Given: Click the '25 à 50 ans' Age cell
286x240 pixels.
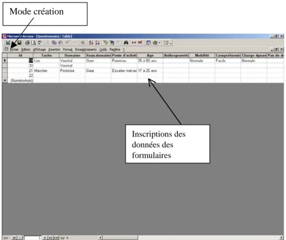Looking at the screenshot, I should point(150,60).
